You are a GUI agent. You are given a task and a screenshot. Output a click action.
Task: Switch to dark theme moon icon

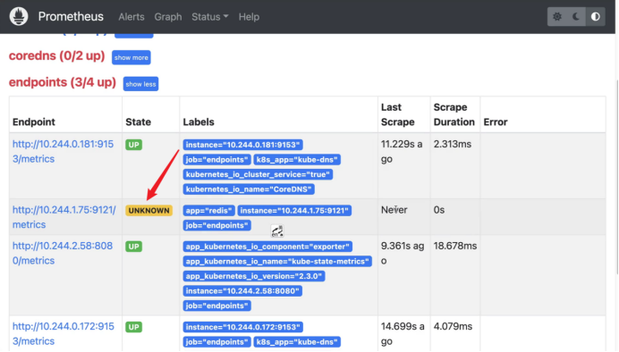[576, 17]
